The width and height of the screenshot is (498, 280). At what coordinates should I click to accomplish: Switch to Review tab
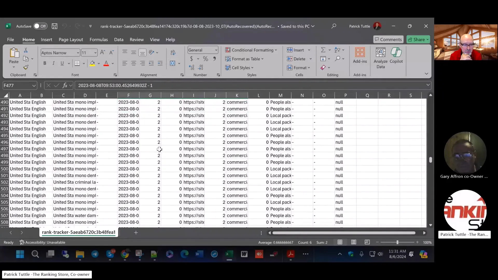[137, 39]
